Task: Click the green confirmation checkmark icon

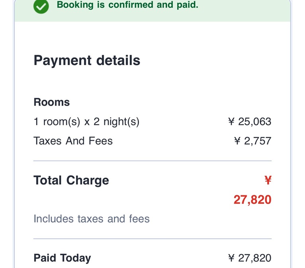Action: tap(41, 6)
